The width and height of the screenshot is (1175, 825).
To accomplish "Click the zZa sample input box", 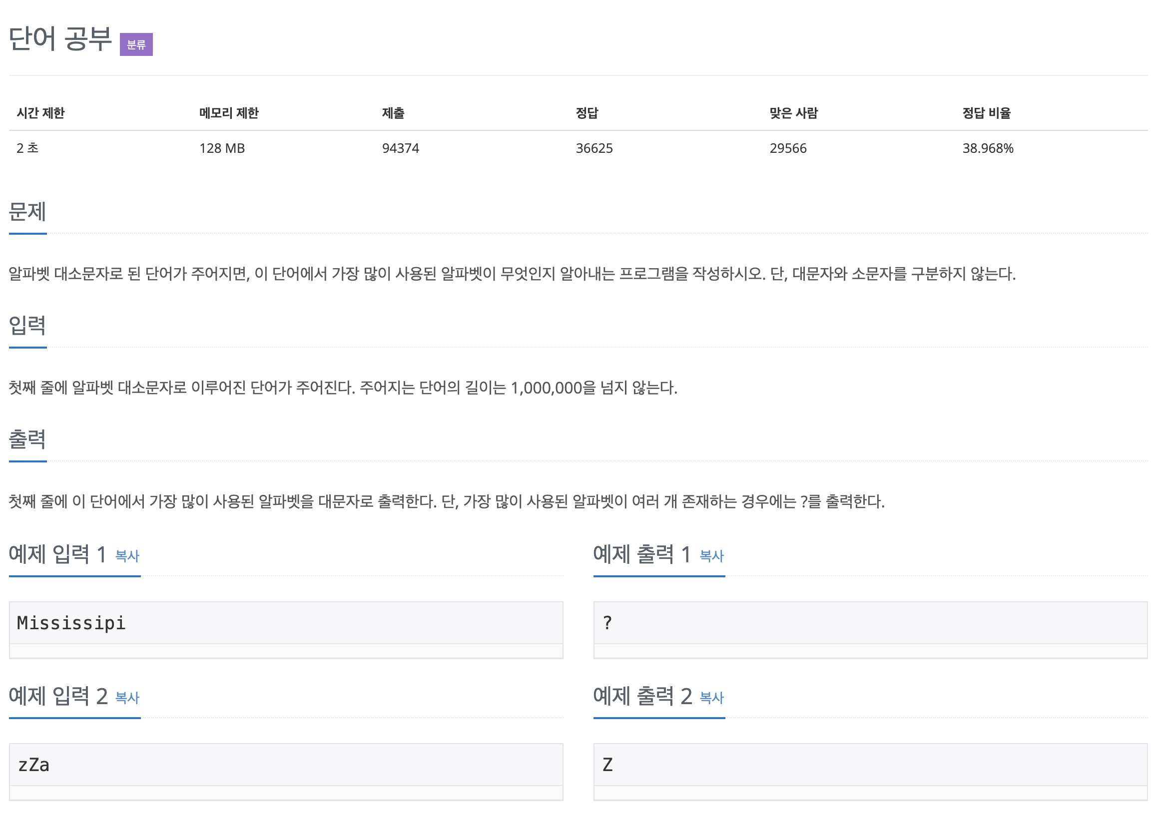I will 286,765.
